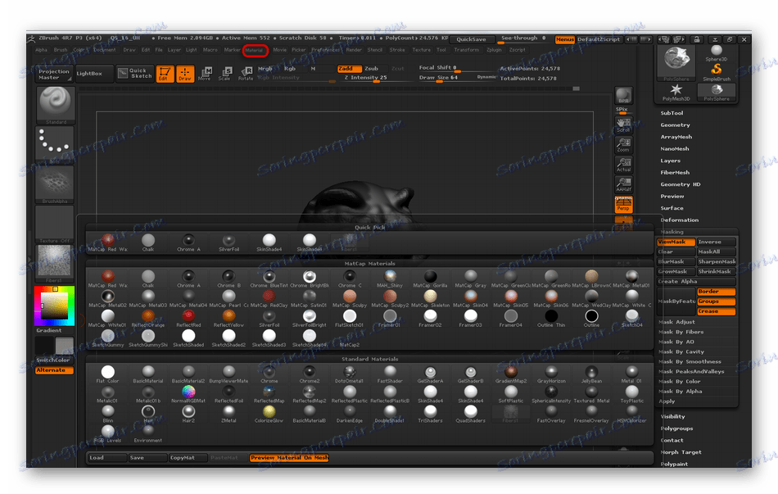778x494 pixels.
Task: Expand Mask By Cavity section
Action: coord(681,351)
